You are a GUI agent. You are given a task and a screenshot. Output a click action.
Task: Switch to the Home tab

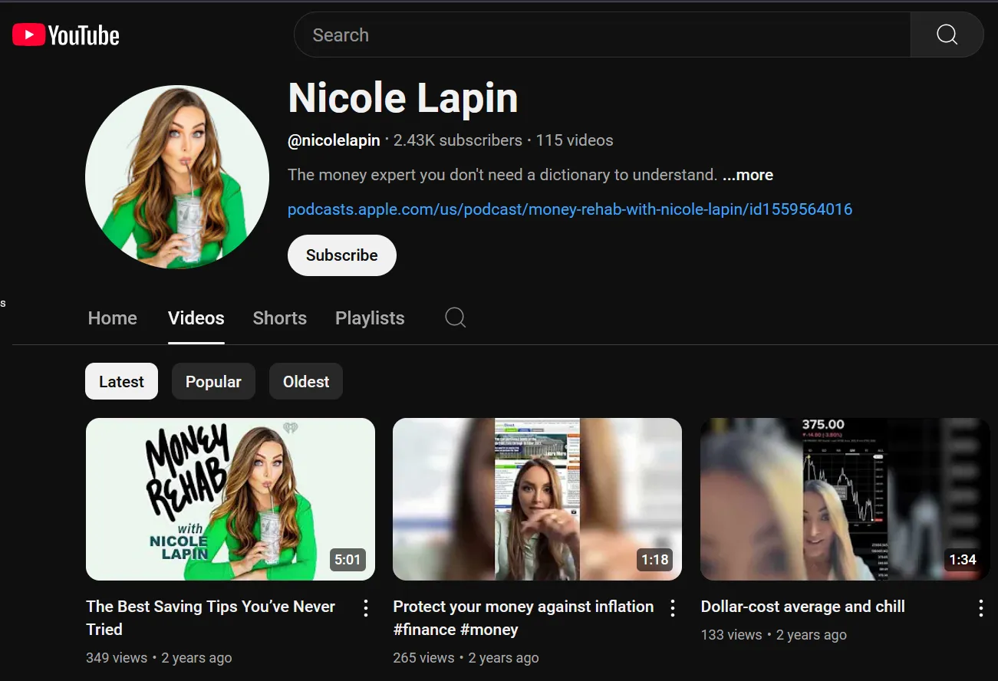tap(113, 318)
